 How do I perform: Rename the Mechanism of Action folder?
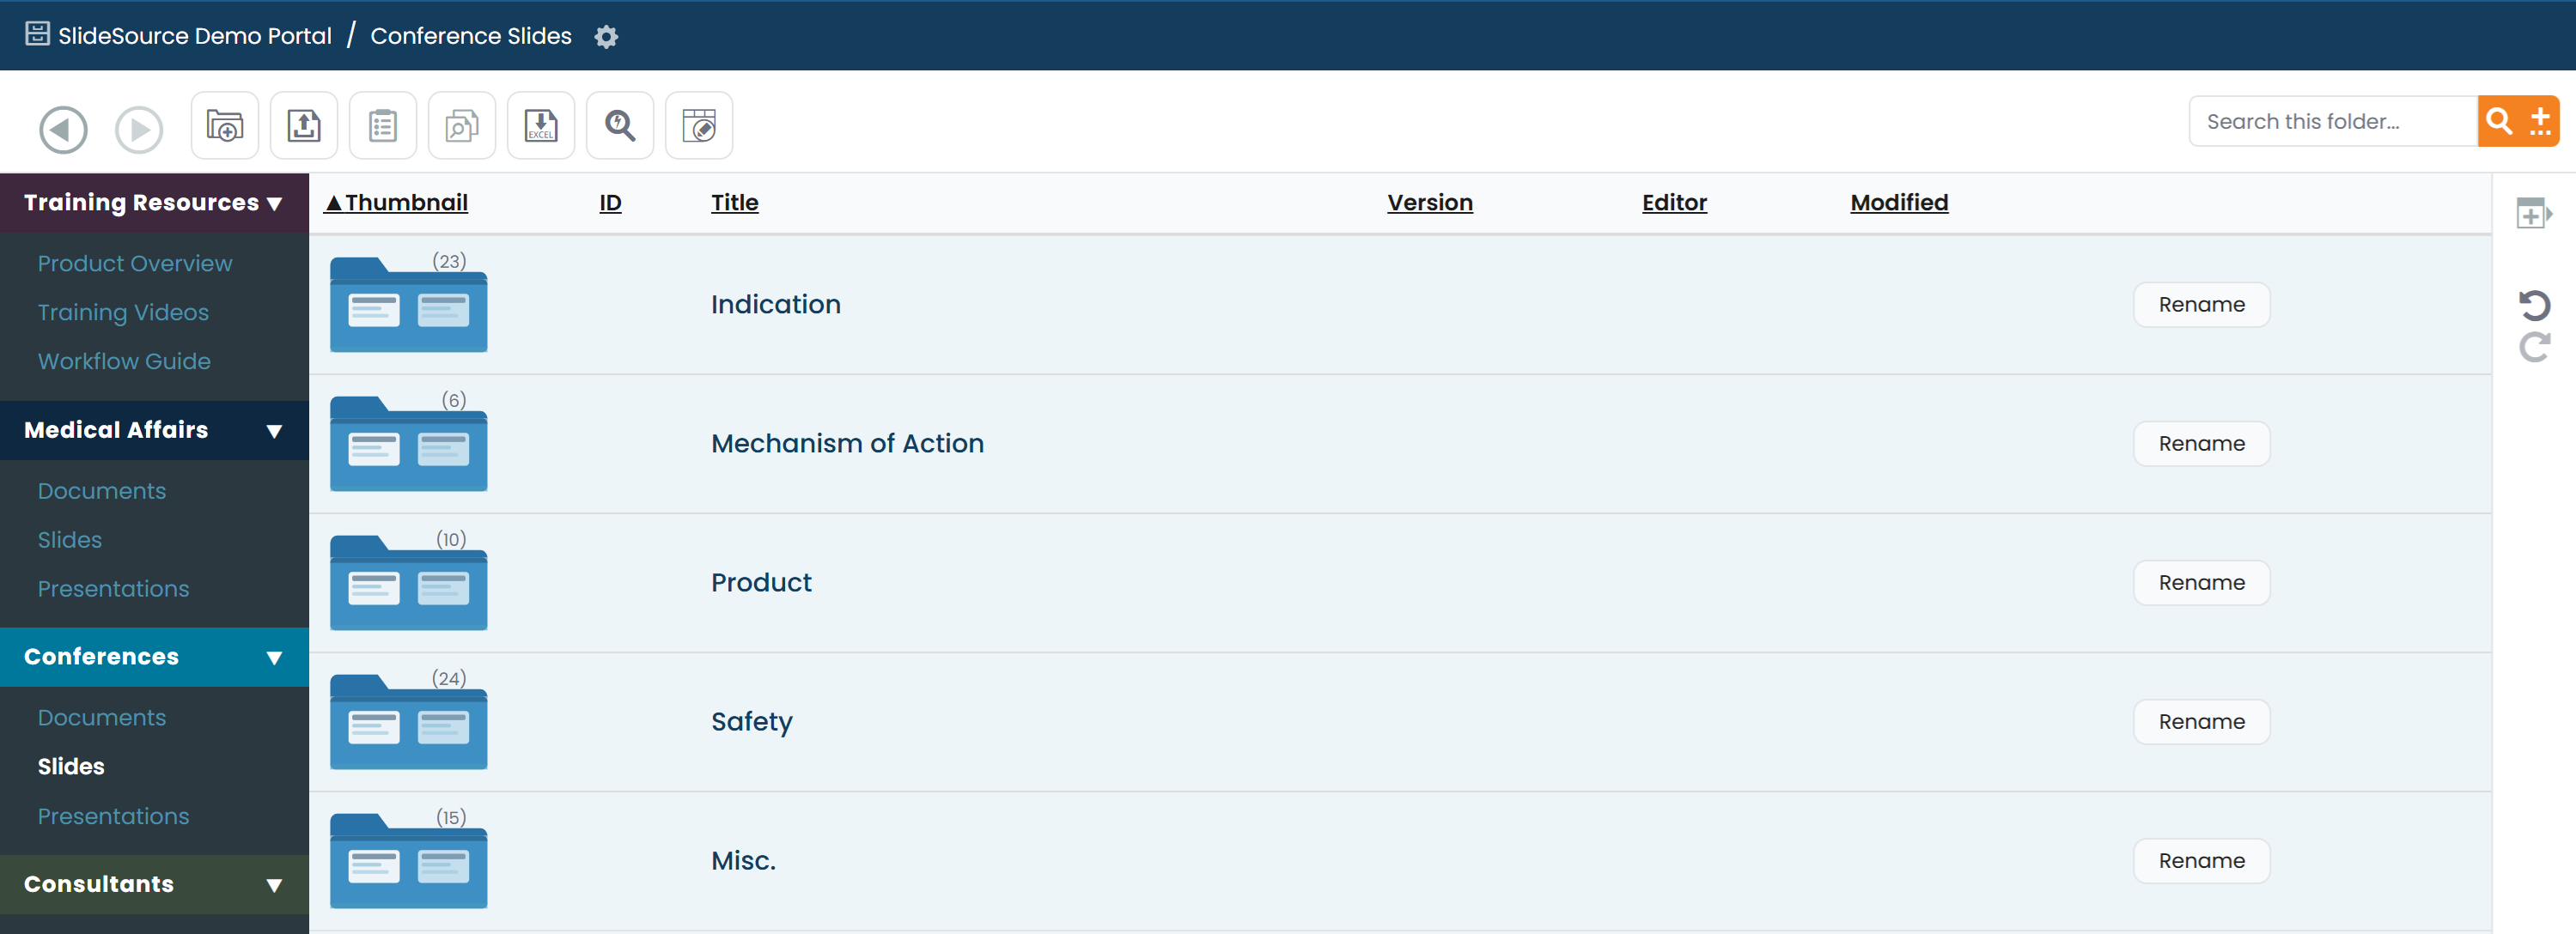[2202, 444]
